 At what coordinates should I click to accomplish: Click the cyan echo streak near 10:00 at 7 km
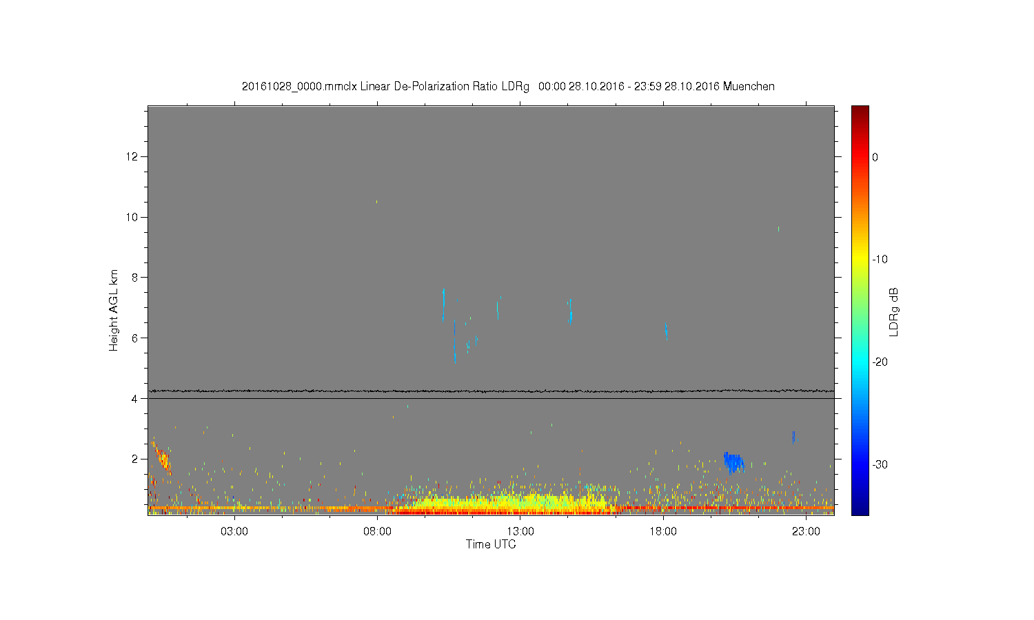(443, 304)
